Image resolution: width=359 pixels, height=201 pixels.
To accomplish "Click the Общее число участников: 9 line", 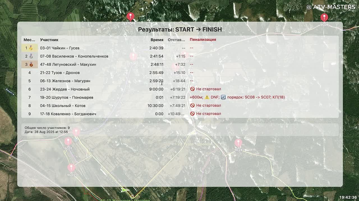I will pyautogui.click(x=47, y=128).
